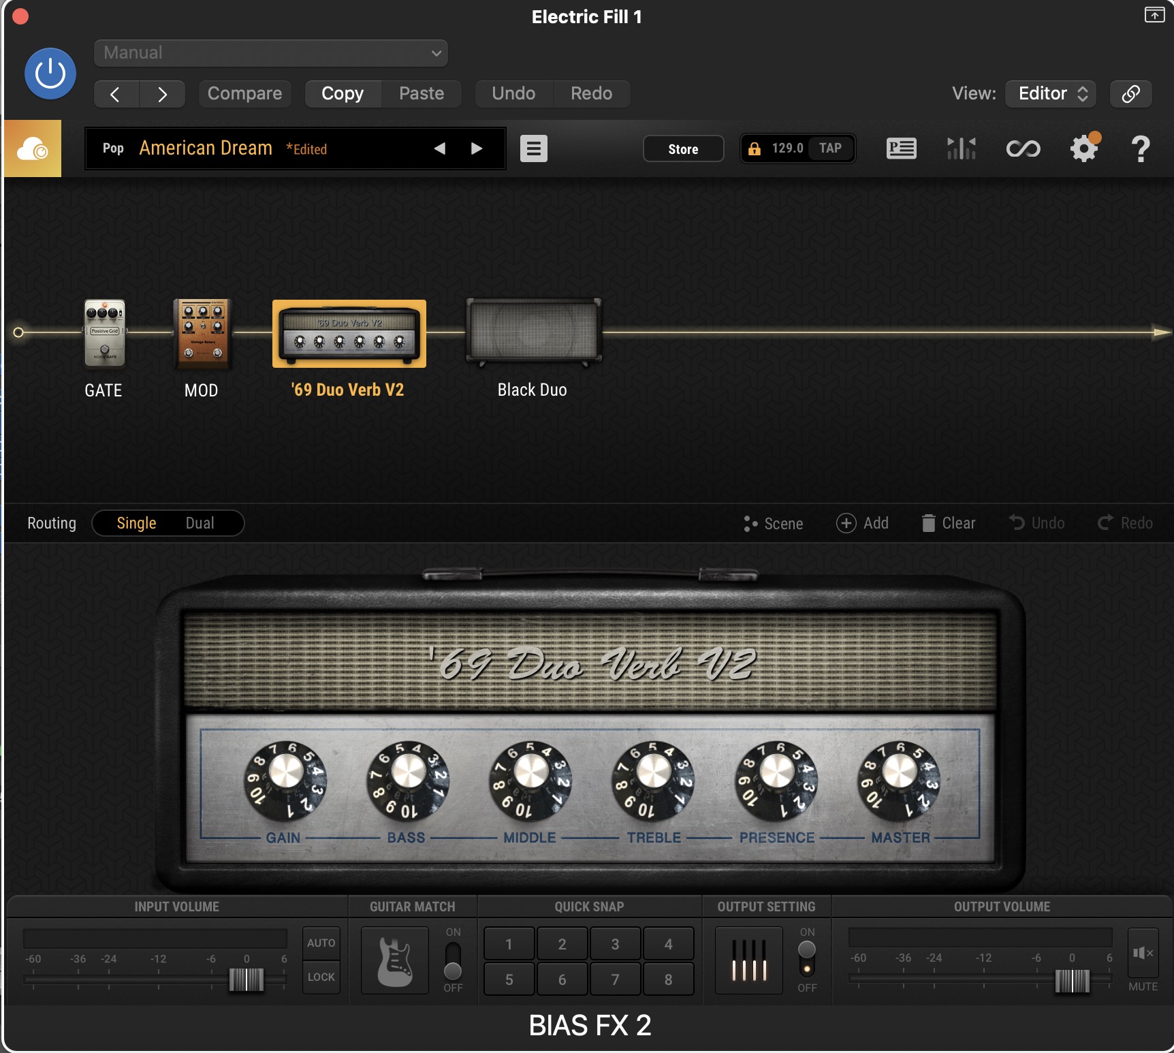
Task: Click the header Undo button
Action: click(x=513, y=94)
